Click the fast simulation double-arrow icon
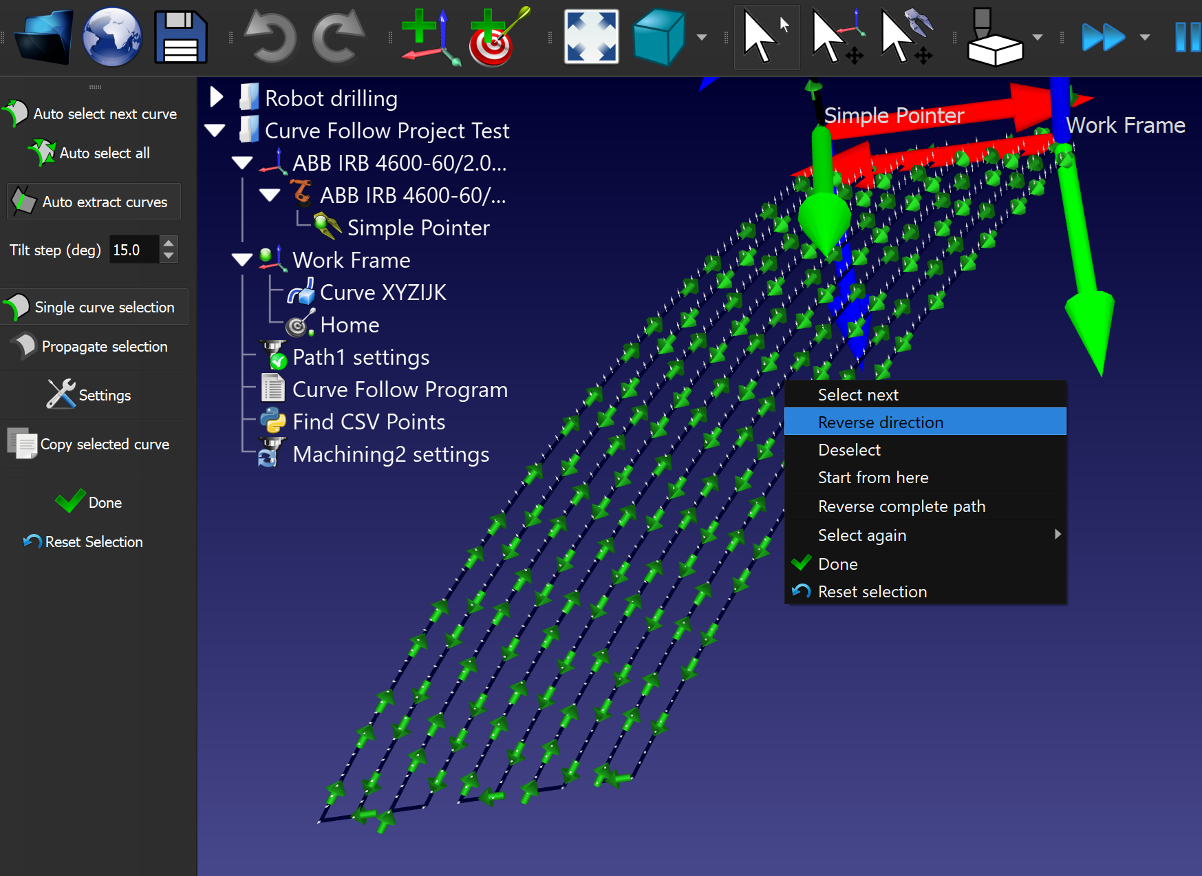1202x876 pixels. (1103, 37)
